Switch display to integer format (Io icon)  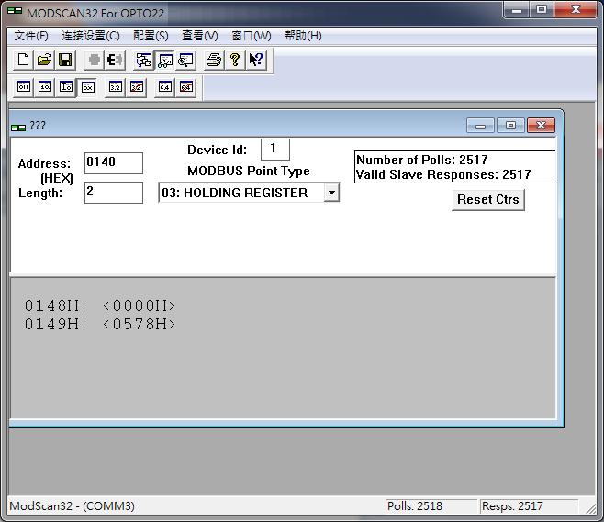pos(66,87)
